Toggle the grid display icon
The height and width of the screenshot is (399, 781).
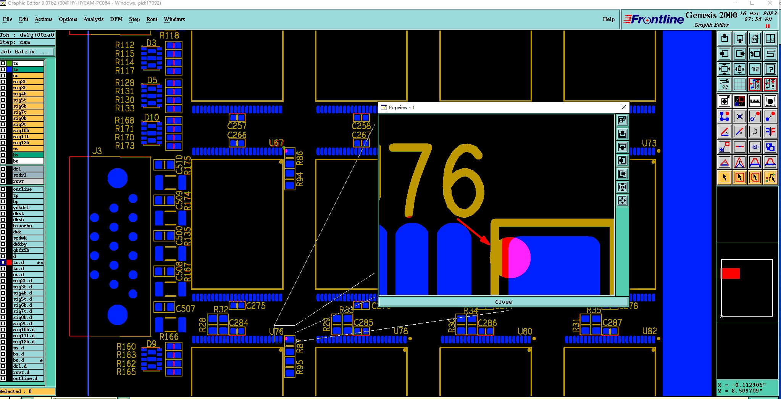[x=740, y=84]
